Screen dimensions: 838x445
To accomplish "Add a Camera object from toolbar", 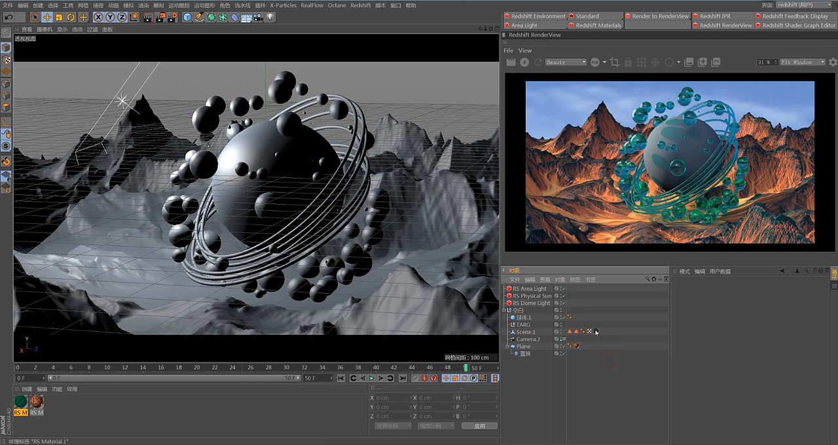I will tap(258, 17).
